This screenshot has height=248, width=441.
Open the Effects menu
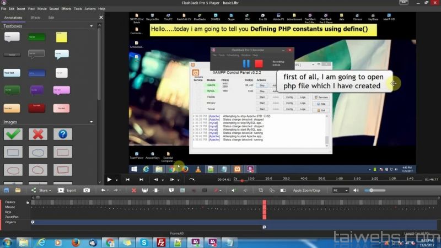click(x=66, y=9)
